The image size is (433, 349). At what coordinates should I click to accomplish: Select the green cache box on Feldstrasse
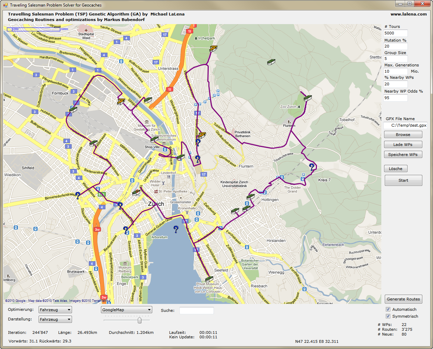coord(93,143)
